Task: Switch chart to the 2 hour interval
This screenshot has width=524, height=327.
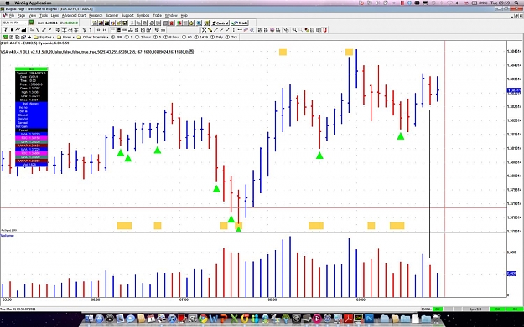Action: 143,38
